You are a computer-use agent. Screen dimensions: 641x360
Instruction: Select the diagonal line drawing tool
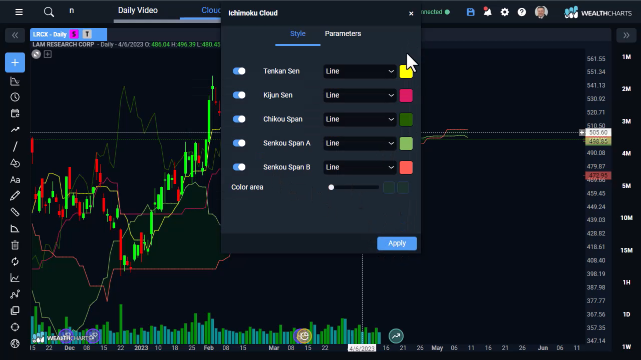click(15, 146)
